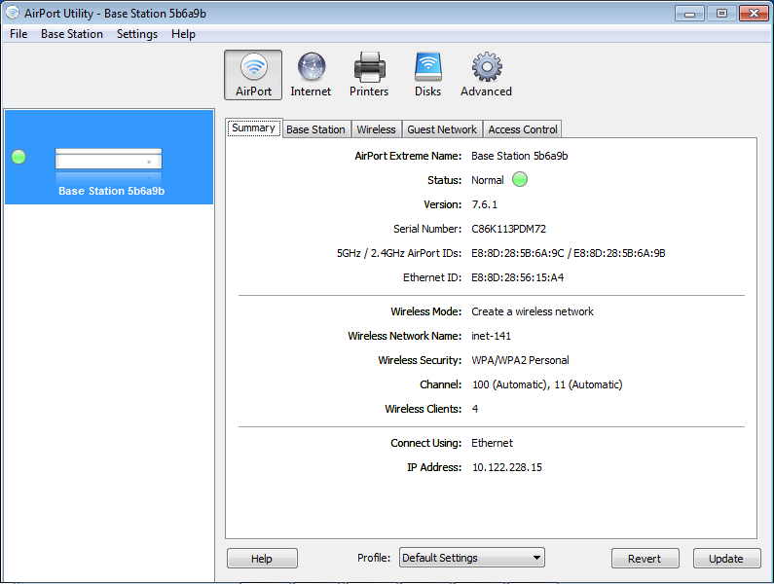Click the green Status indicator next to Normal
Viewport: 774px width, 584px height.
click(x=520, y=180)
